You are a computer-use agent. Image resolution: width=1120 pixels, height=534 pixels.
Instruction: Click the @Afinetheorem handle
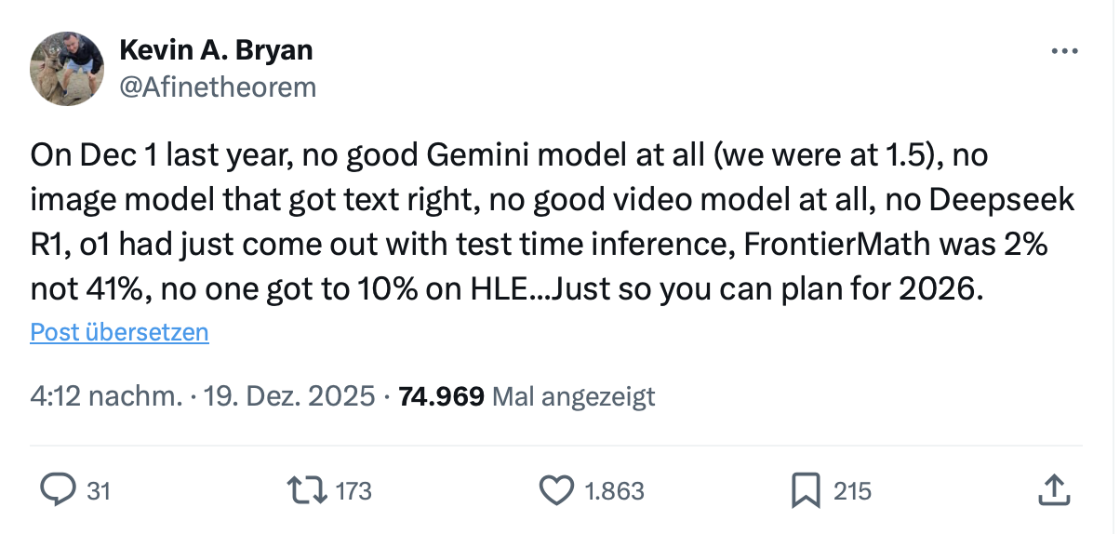(218, 87)
